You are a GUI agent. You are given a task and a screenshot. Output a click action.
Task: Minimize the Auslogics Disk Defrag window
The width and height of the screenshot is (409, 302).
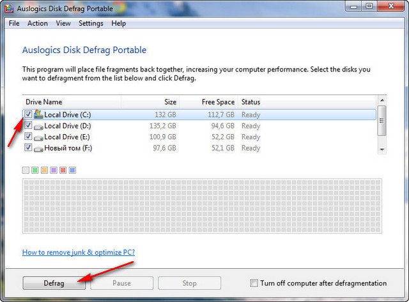pos(353,6)
